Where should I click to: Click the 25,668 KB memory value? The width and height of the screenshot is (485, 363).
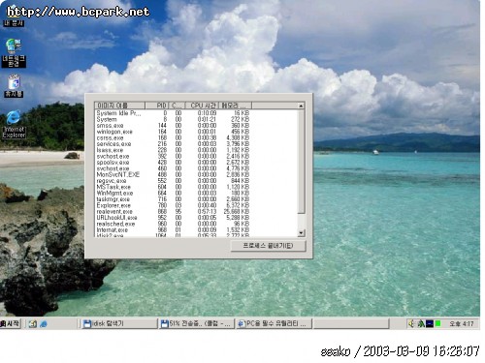click(x=237, y=211)
